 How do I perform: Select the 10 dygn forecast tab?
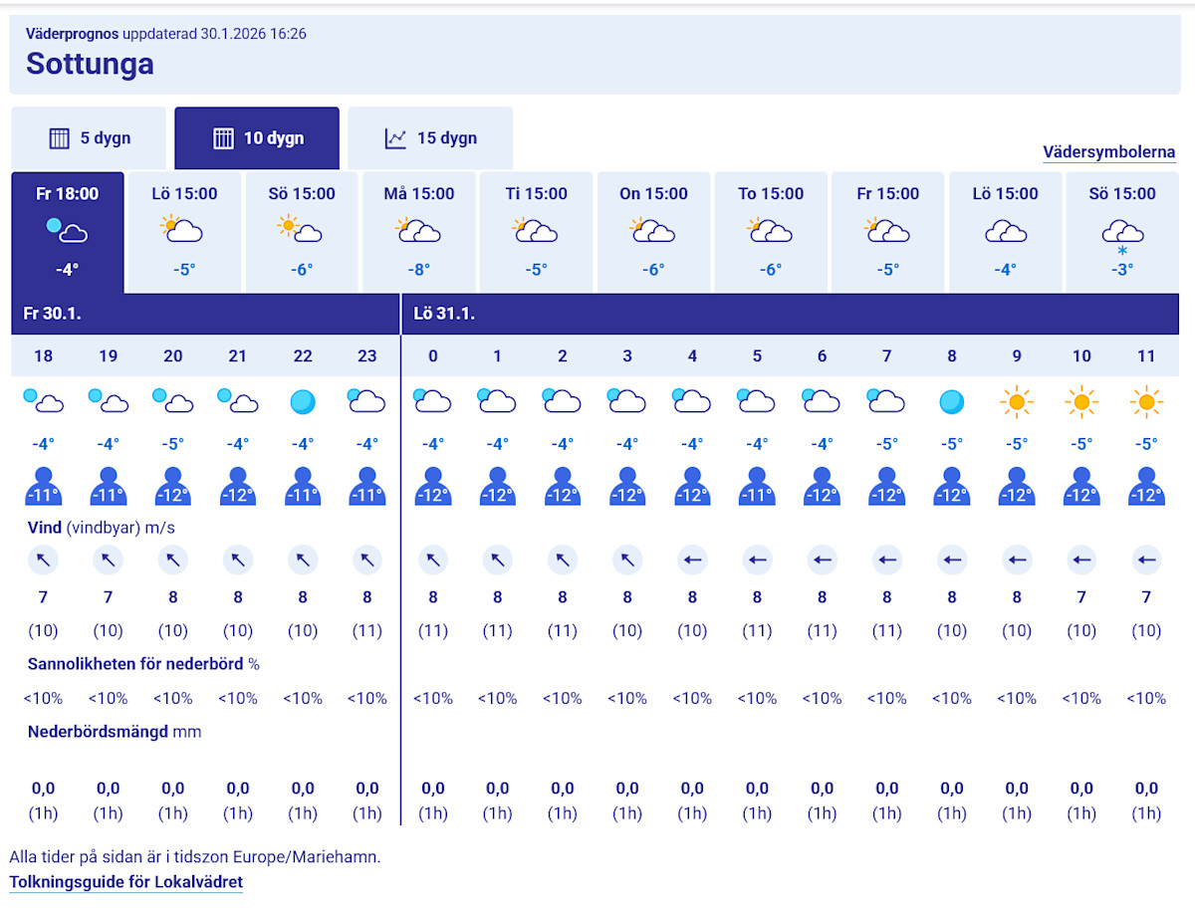pos(257,138)
